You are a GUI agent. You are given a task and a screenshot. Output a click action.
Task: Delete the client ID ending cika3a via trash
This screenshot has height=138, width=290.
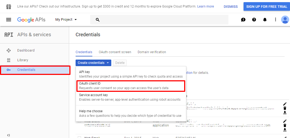pyautogui.click(x=285, y=108)
